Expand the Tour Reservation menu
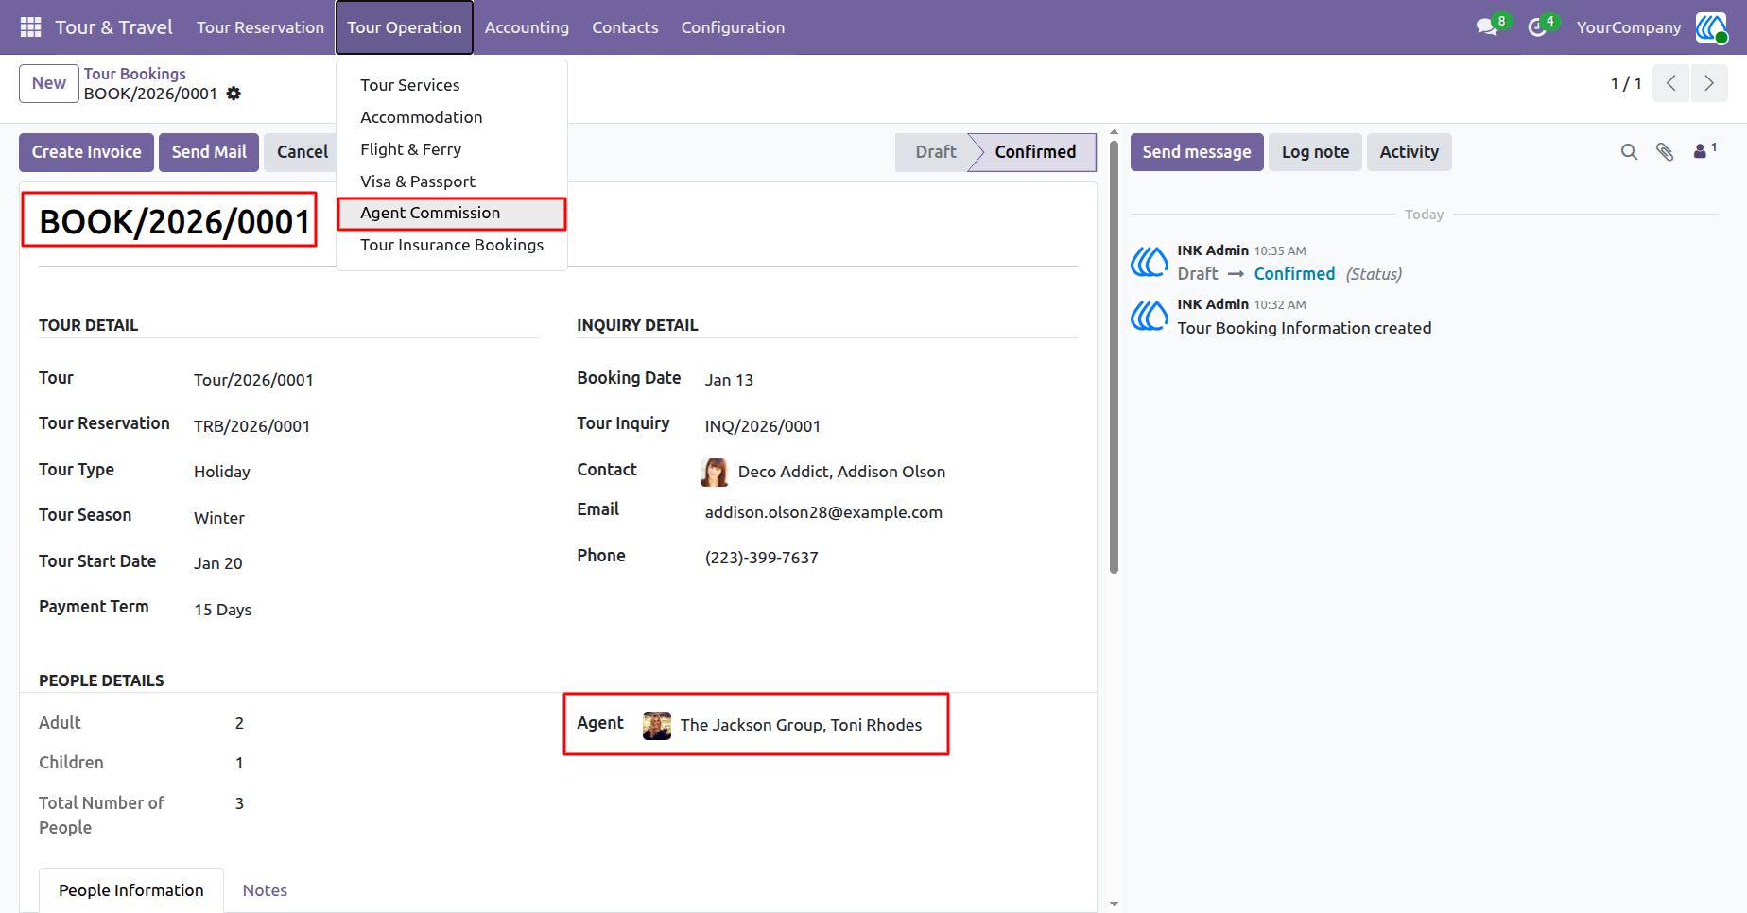The width and height of the screenshot is (1747, 913). point(260,27)
